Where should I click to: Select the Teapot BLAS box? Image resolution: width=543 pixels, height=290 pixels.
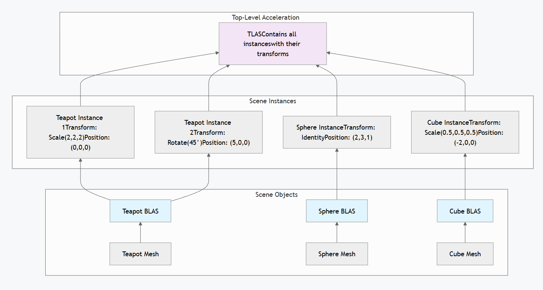pos(140,211)
